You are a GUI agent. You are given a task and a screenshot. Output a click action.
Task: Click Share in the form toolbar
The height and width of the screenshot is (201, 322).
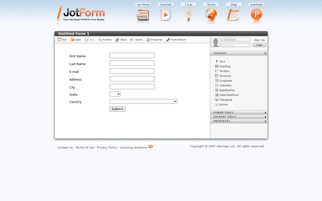121,39
